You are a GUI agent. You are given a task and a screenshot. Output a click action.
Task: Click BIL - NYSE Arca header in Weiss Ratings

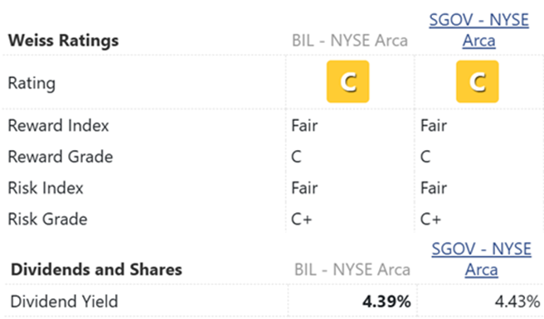point(350,41)
